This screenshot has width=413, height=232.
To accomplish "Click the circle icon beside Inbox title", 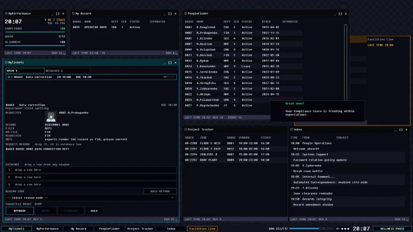I will pos(291,129).
